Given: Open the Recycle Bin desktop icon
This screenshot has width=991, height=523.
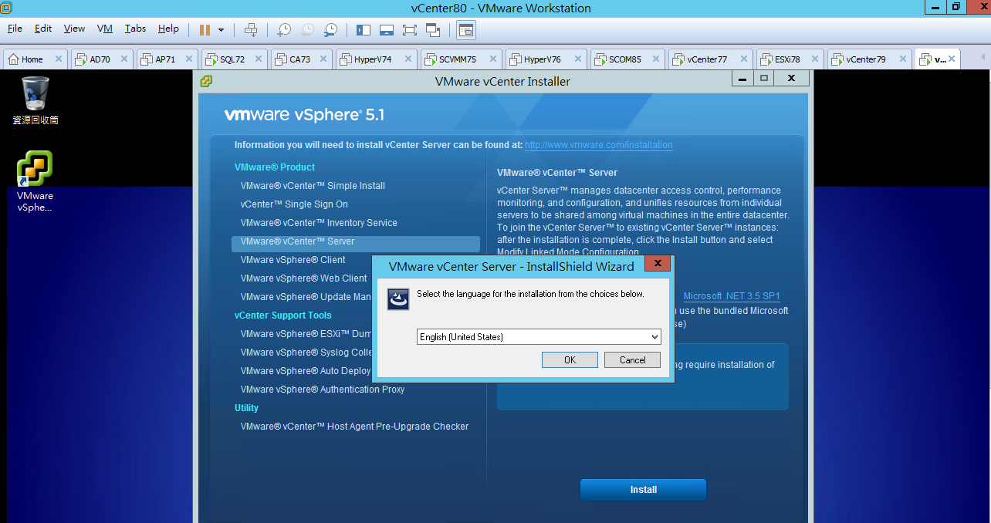Looking at the screenshot, I should tap(36, 100).
